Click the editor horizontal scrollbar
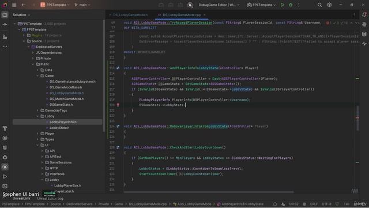This screenshot has height=208, width=369. (209, 192)
